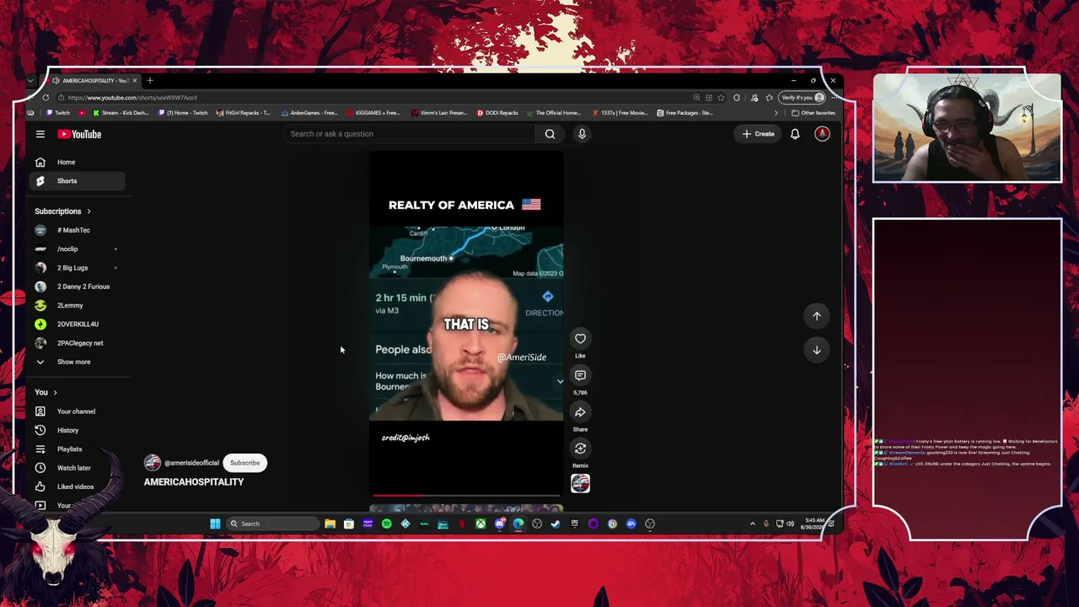Open Spotify from the taskbar
This screenshot has width=1079, height=607.
[x=387, y=524]
